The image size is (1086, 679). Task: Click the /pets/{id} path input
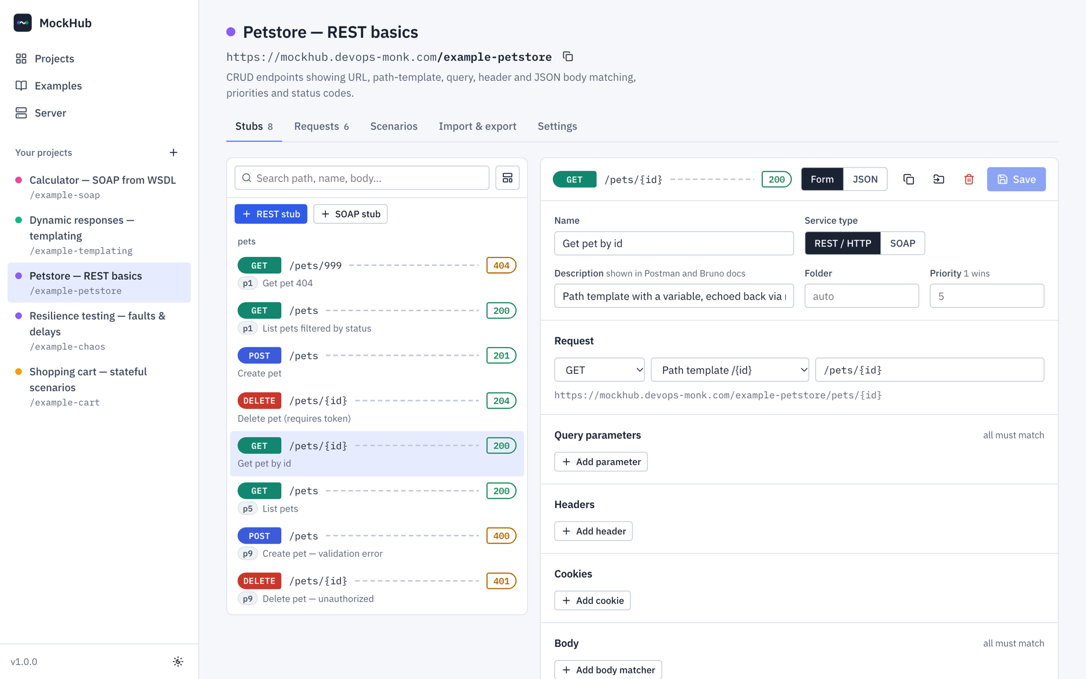pos(930,370)
